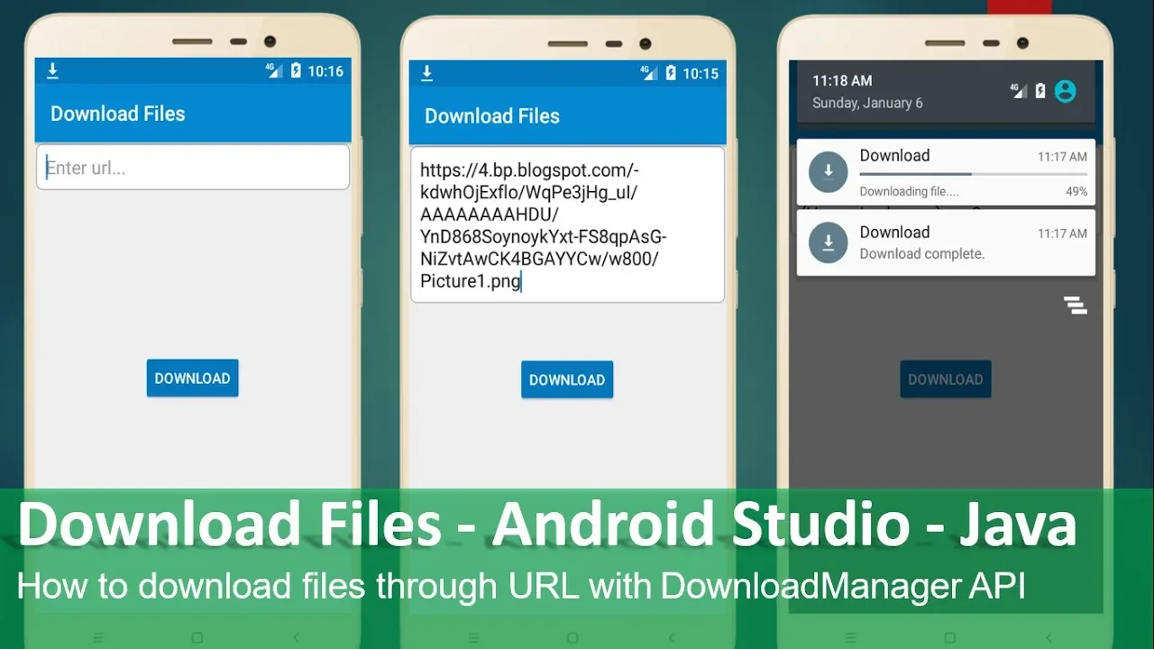Tap the 4G signal icon on middle phone

coord(649,73)
